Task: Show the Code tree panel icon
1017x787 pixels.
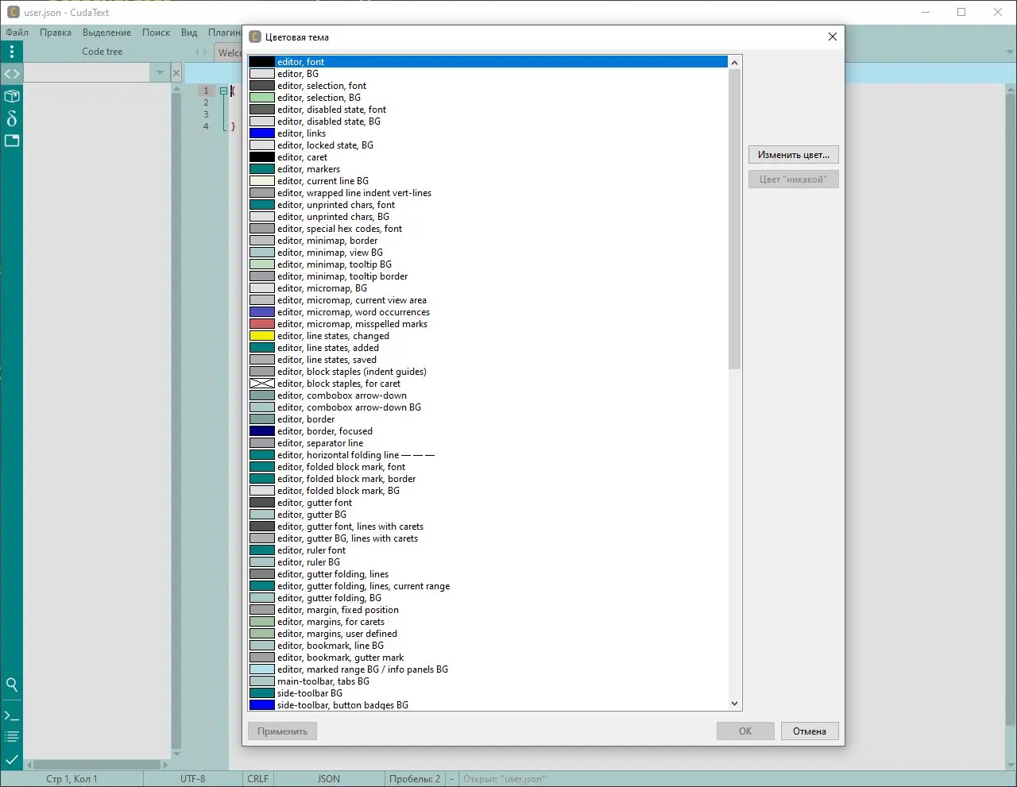Action: 12,74
